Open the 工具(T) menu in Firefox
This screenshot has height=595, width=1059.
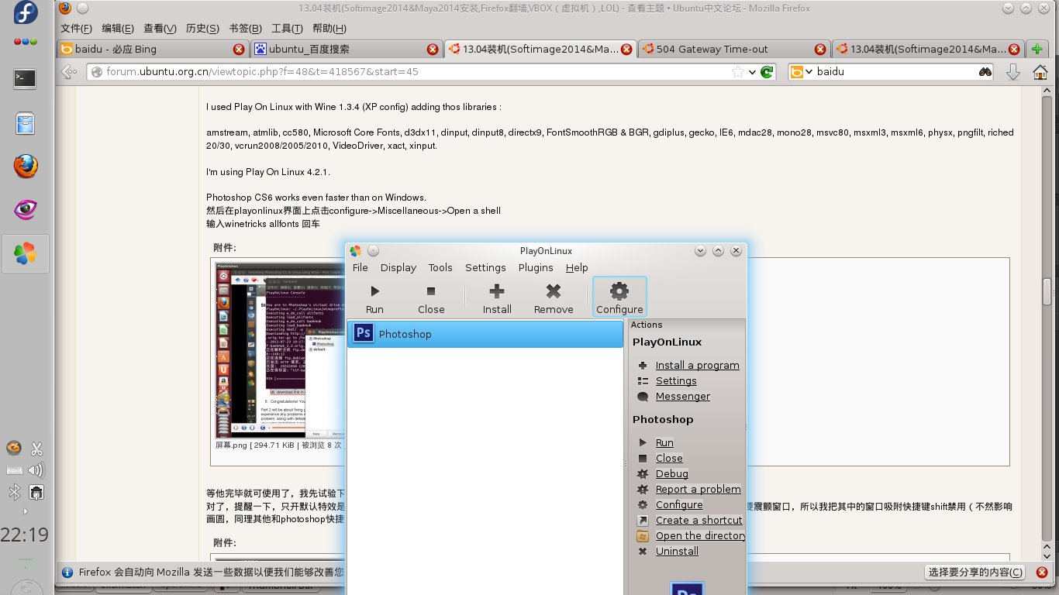[287, 29]
